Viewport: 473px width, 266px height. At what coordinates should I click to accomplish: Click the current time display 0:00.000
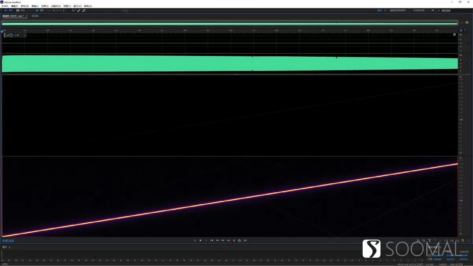click(8, 241)
